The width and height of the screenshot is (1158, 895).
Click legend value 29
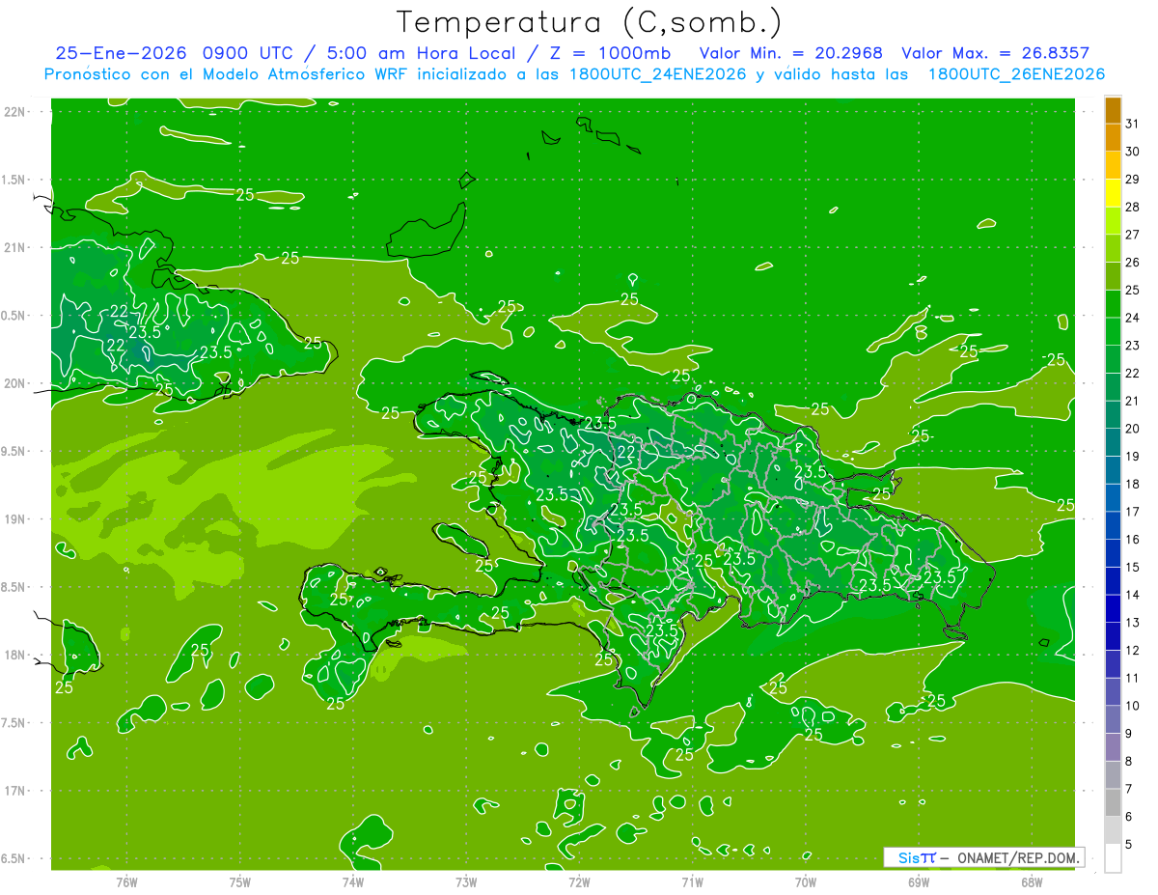(x=1132, y=180)
